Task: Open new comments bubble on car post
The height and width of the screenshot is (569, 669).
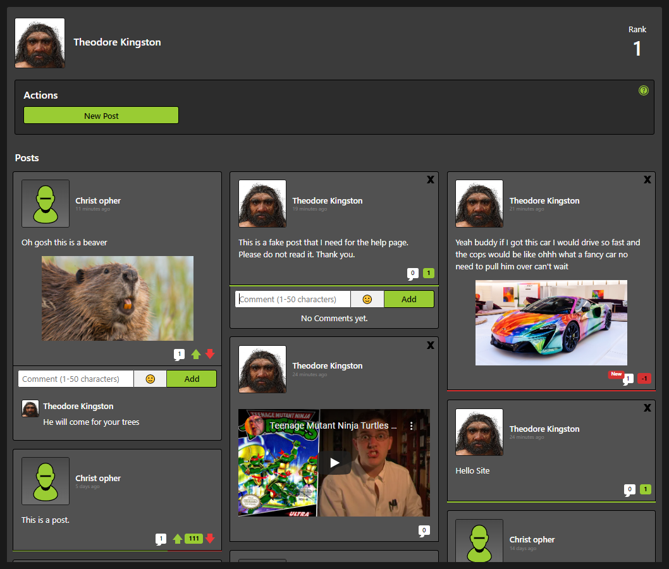Action: 627,379
